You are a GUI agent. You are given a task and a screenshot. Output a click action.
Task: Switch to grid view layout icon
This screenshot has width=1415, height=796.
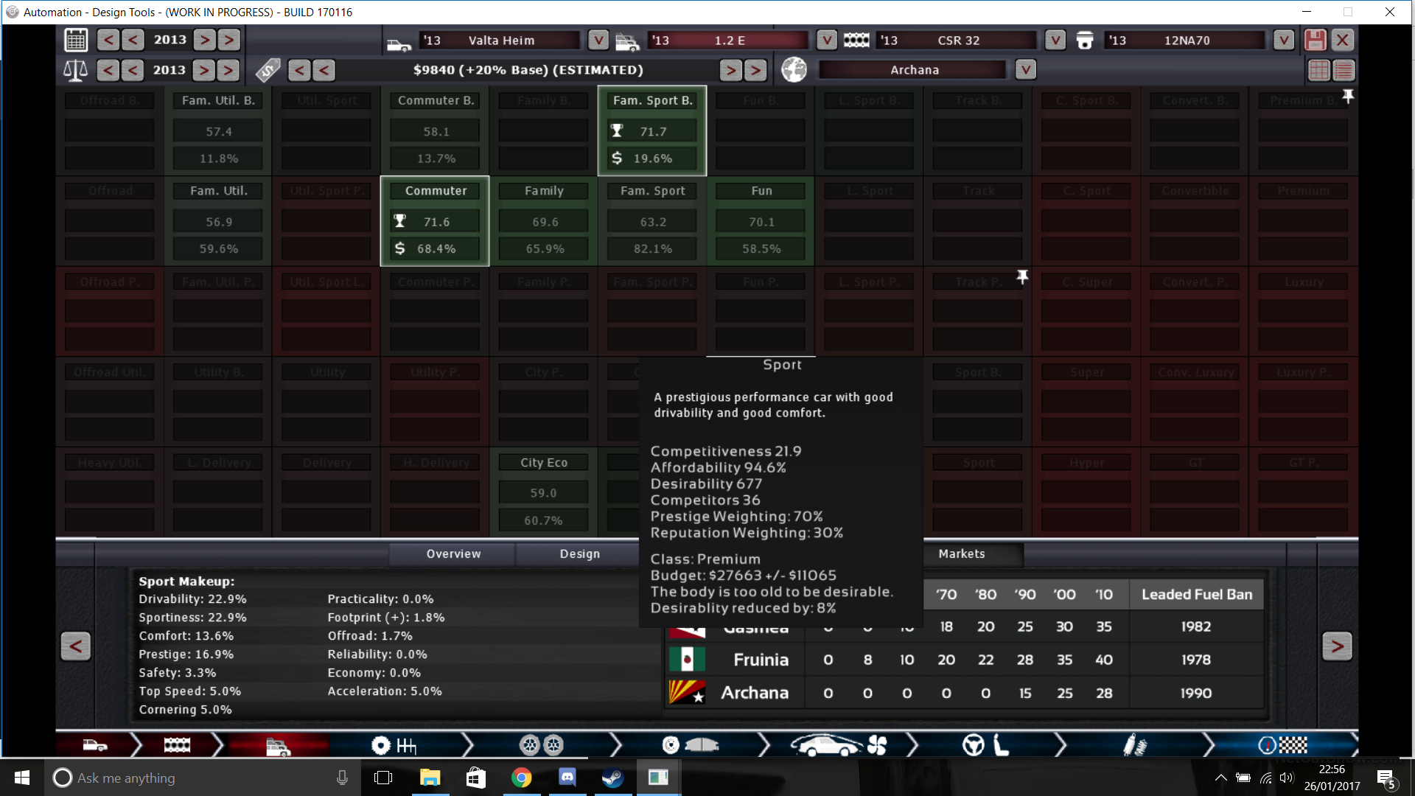[x=1318, y=71]
